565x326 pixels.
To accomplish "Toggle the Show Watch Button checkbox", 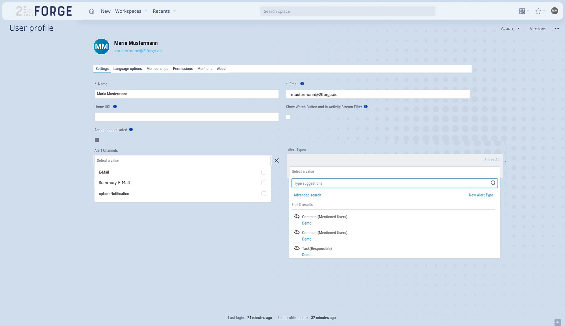I will point(288,117).
